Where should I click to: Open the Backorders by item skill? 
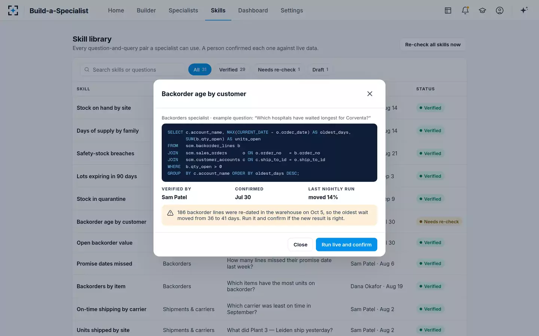click(x=101, y=286)
